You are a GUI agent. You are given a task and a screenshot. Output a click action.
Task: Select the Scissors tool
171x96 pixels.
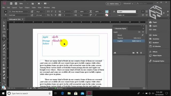pos(4,59)
